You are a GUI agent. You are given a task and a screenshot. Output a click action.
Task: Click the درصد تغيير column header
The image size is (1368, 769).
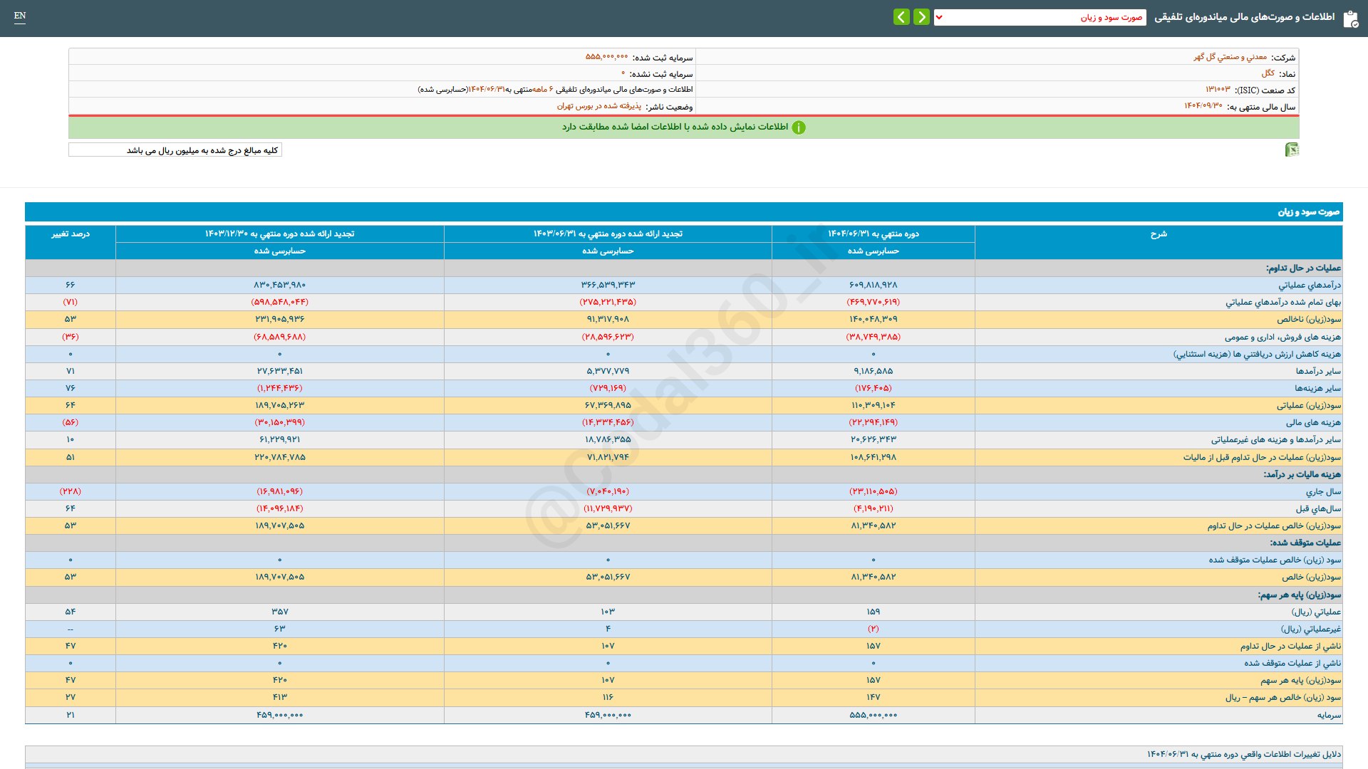(70, 234)
